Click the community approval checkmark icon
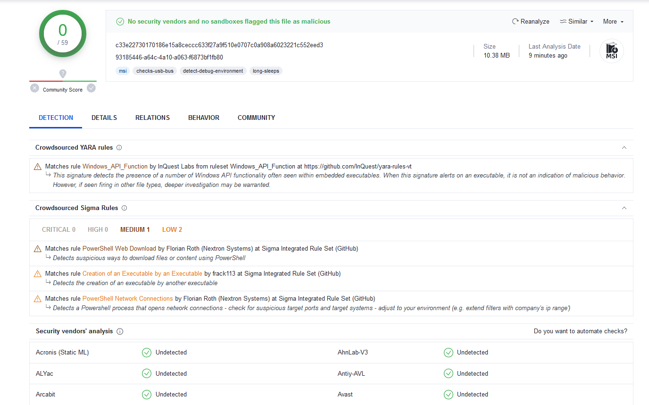The image size is (649, 405). tap(91, 88)
